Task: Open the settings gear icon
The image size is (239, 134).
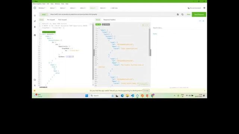Action: click(204, 8)
